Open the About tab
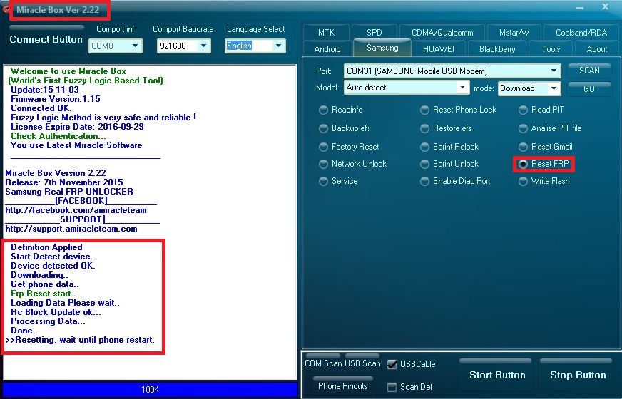622x399 pixels. (596, 49)
